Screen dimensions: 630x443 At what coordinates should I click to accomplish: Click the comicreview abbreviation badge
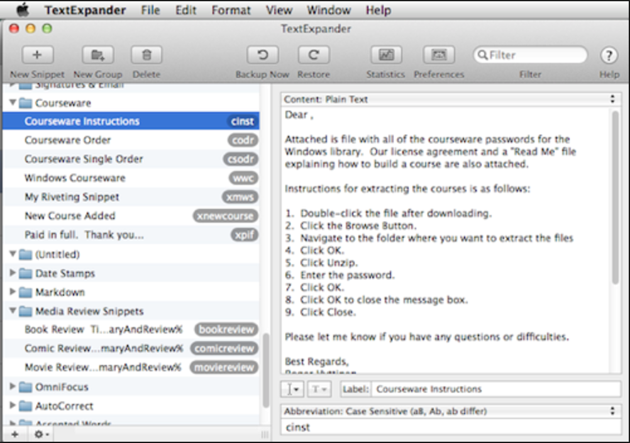(x=224, y=349)
